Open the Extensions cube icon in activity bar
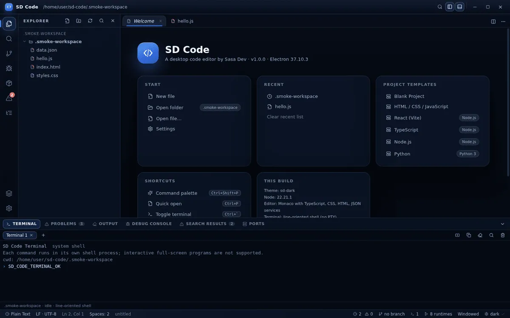The width and height of the screenshot is (510, 318). (9, 83)
